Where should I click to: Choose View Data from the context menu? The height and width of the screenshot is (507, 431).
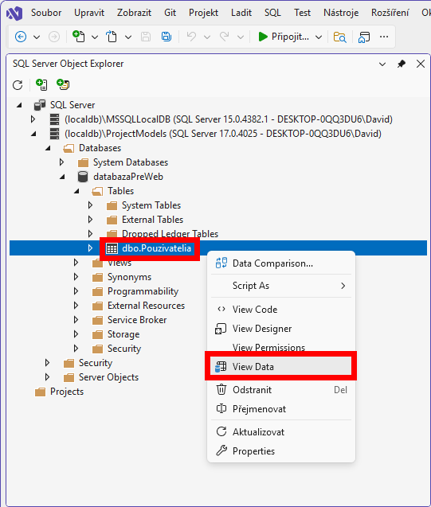281,367
